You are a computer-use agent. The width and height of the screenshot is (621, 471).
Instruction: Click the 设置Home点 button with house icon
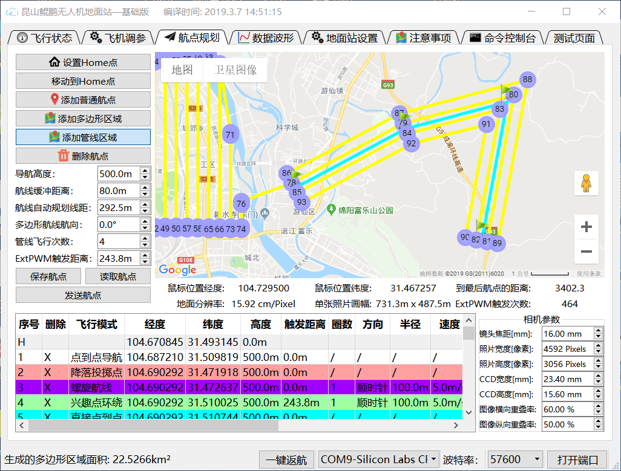[83, 62]
